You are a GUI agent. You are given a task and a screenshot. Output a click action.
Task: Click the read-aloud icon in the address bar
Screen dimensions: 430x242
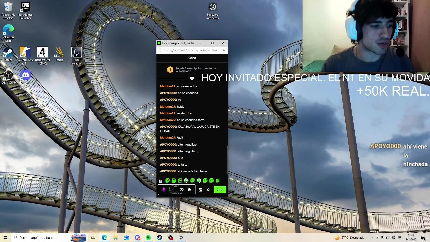tap(224, 50)
